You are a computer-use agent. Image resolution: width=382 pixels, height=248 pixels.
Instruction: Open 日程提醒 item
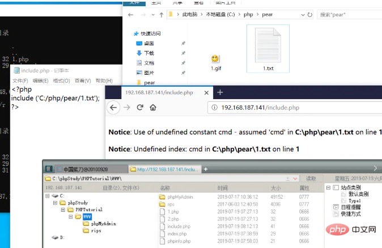351,207
